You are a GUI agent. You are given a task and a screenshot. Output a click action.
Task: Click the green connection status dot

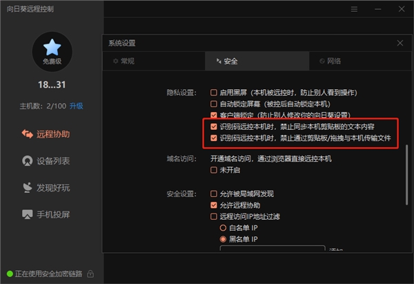pyautogui.click(x=10, y=274)
